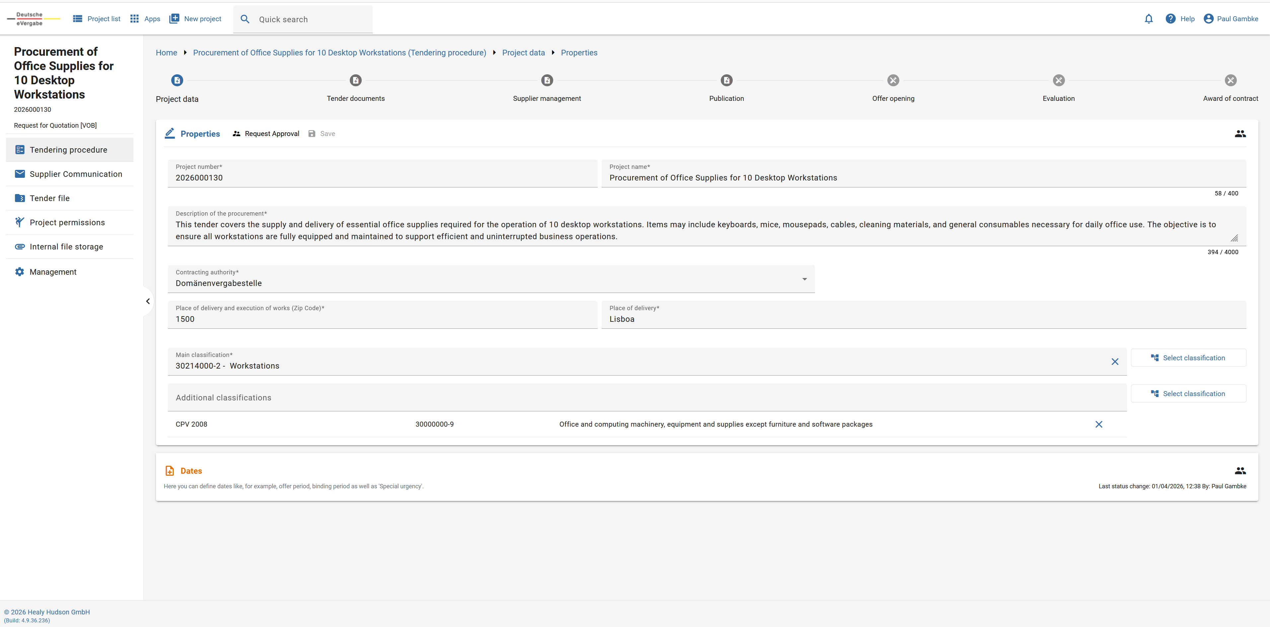Open the Contracting authority dropdown
Screen dimensions: 1270x627
click(x=805, y=279)
